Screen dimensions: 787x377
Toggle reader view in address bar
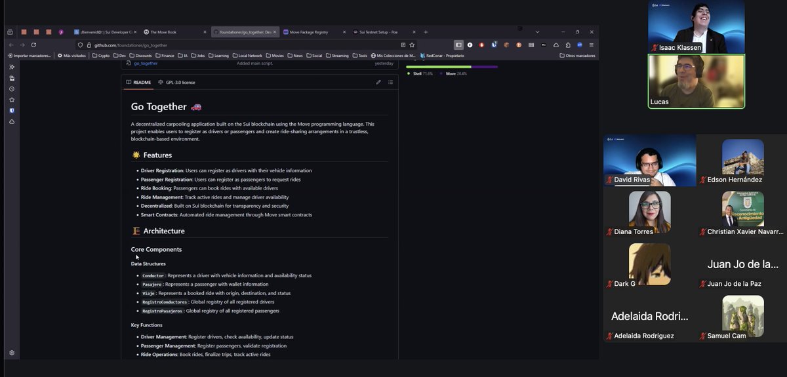(x=402, y=45)
